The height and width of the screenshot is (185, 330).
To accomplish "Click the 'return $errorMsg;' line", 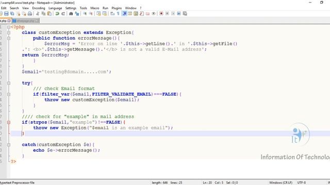I will (x=45, y=55).
